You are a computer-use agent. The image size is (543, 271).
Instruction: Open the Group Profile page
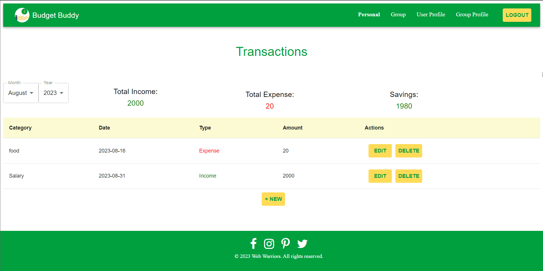click(x=472, y=15)
